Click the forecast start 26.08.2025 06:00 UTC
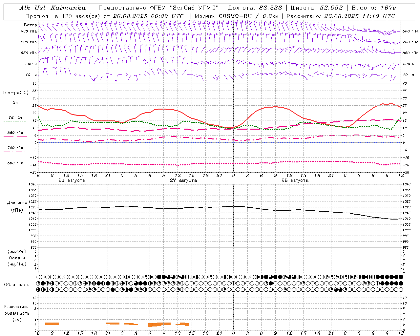The image size is (420, 336). (x=148, y=16)
